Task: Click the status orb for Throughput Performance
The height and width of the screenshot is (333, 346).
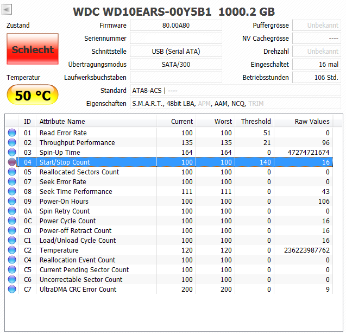Action: [x=12, y=142]
